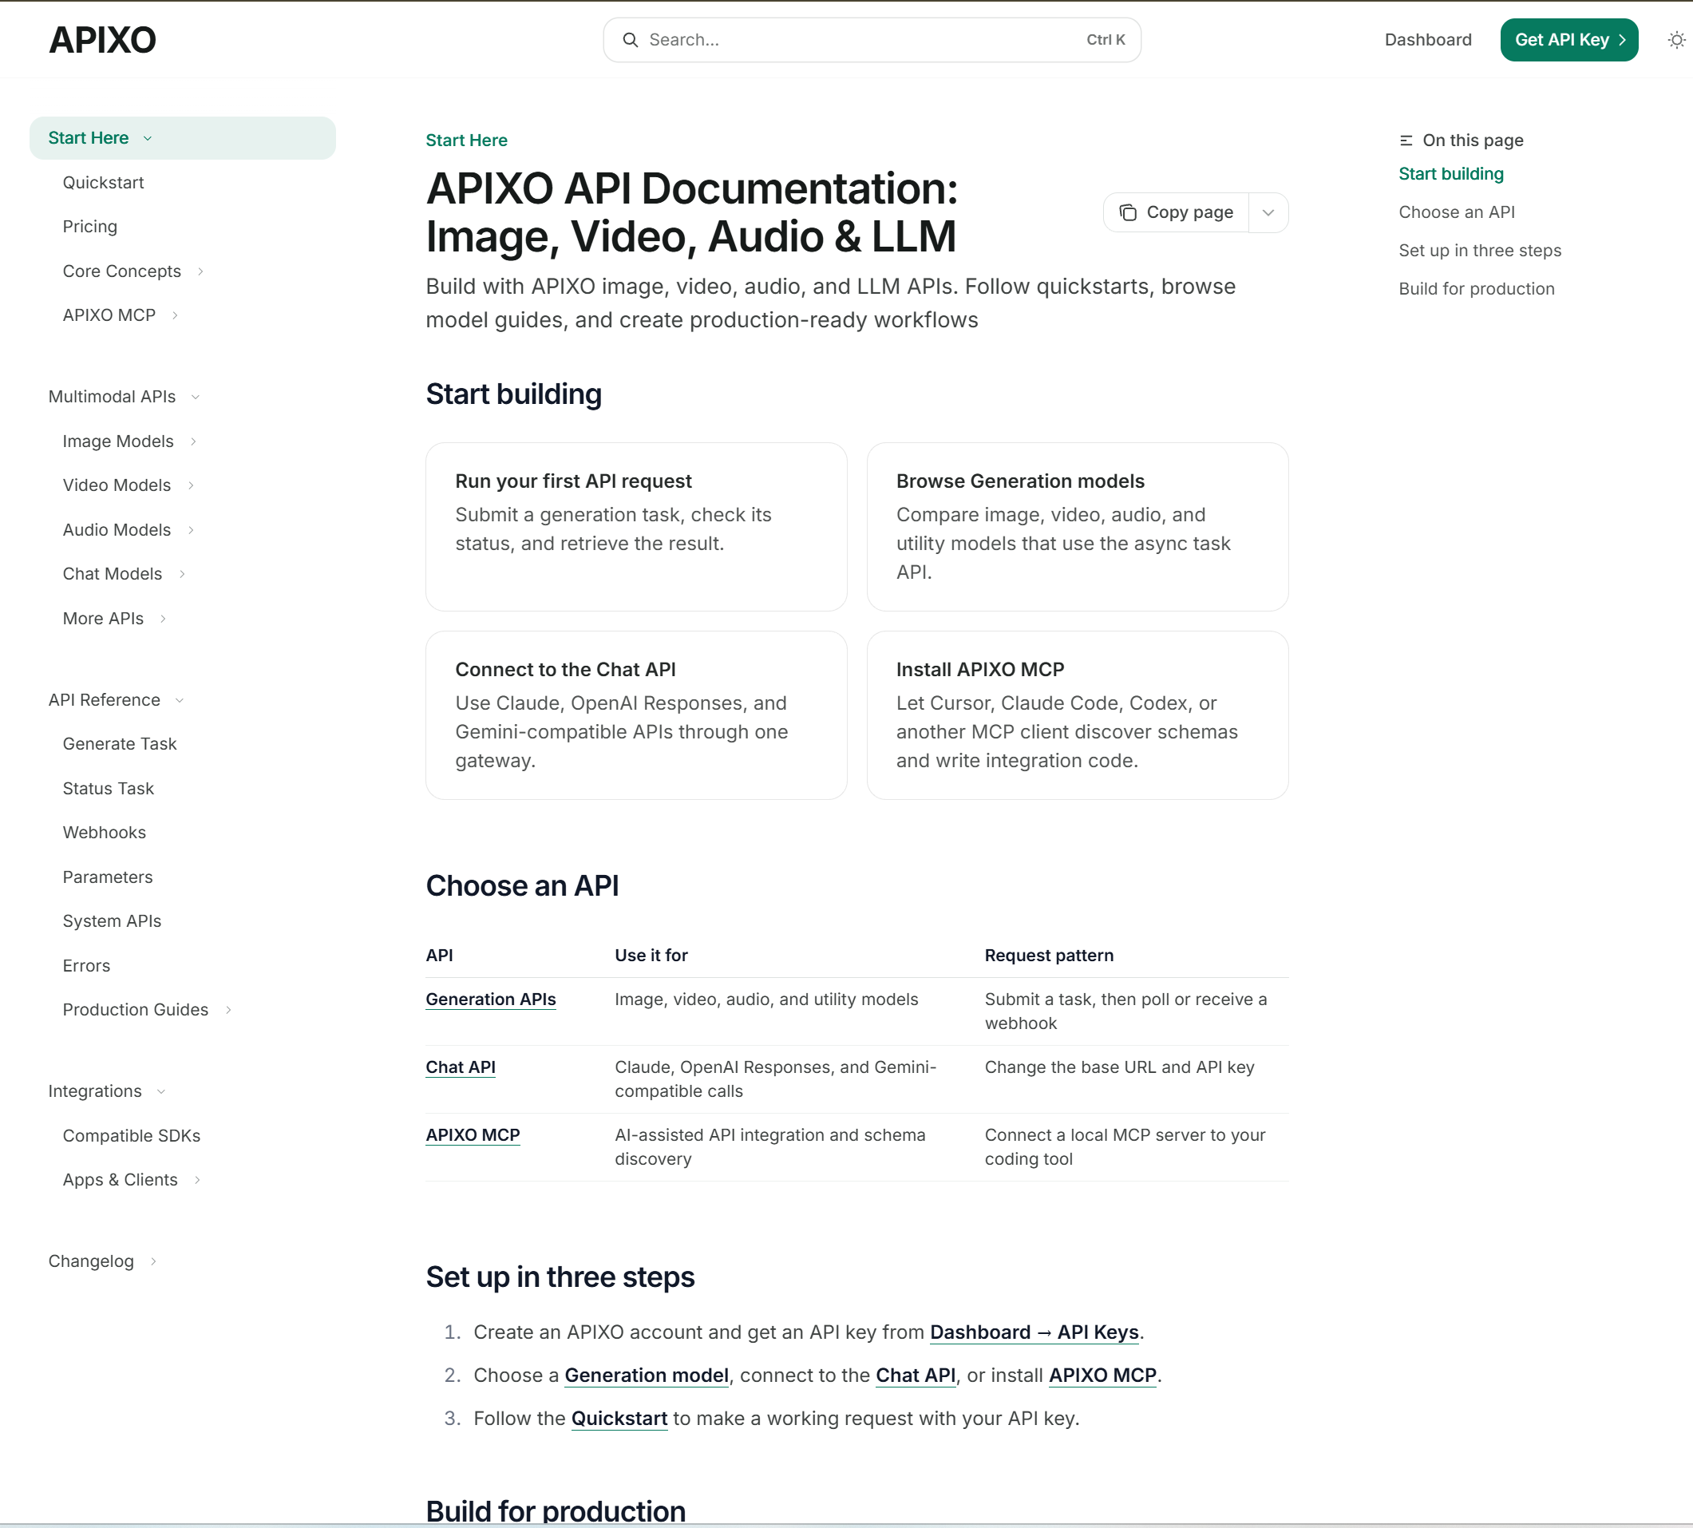The image size is (1693, 1528).
Task: Expand the Core Concepts chevron
Action: [x=200, y=271]
